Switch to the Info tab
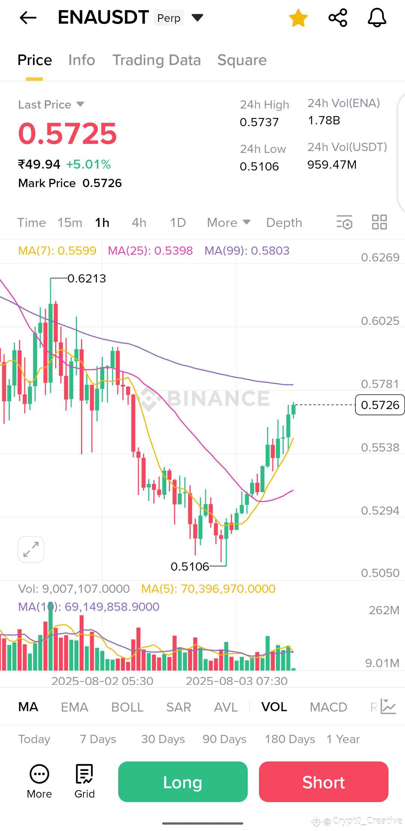Viewport: 405px width, 831px height. [81, 60]
